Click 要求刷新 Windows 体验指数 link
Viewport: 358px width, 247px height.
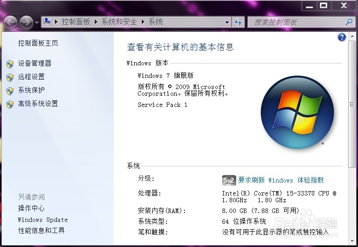point(281,180)
